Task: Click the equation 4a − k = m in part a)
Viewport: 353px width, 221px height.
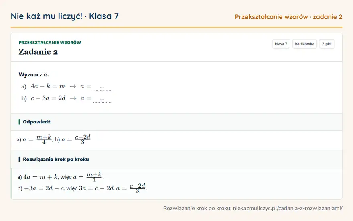Action: point(48,86)
